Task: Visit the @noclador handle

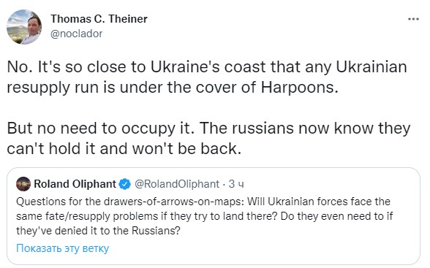Action: point(77,34)
